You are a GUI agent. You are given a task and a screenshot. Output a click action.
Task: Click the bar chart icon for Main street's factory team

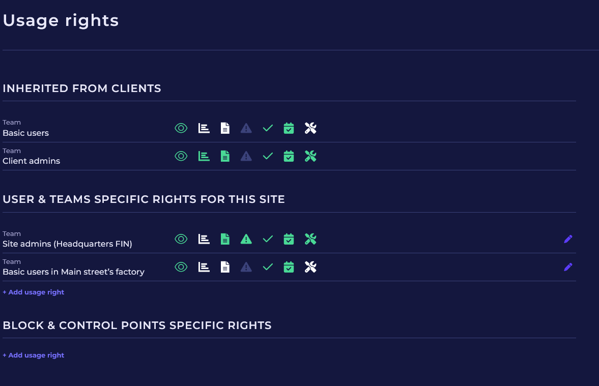[x=204, y=267]
